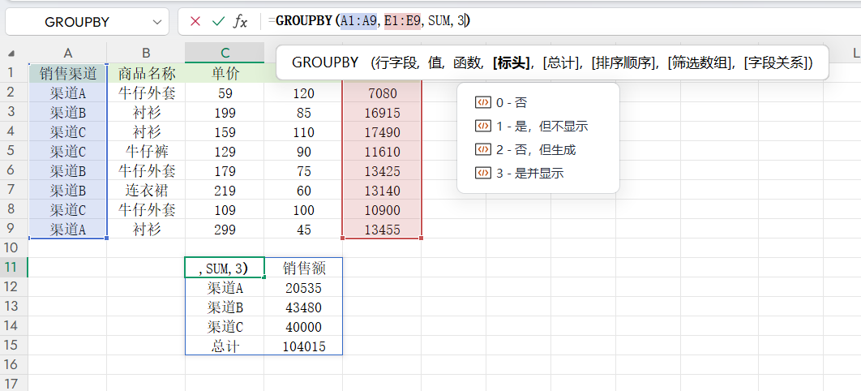Select option 3 - 是并显示
Viewport: 861px width, 391px height.
coord(529,173)
